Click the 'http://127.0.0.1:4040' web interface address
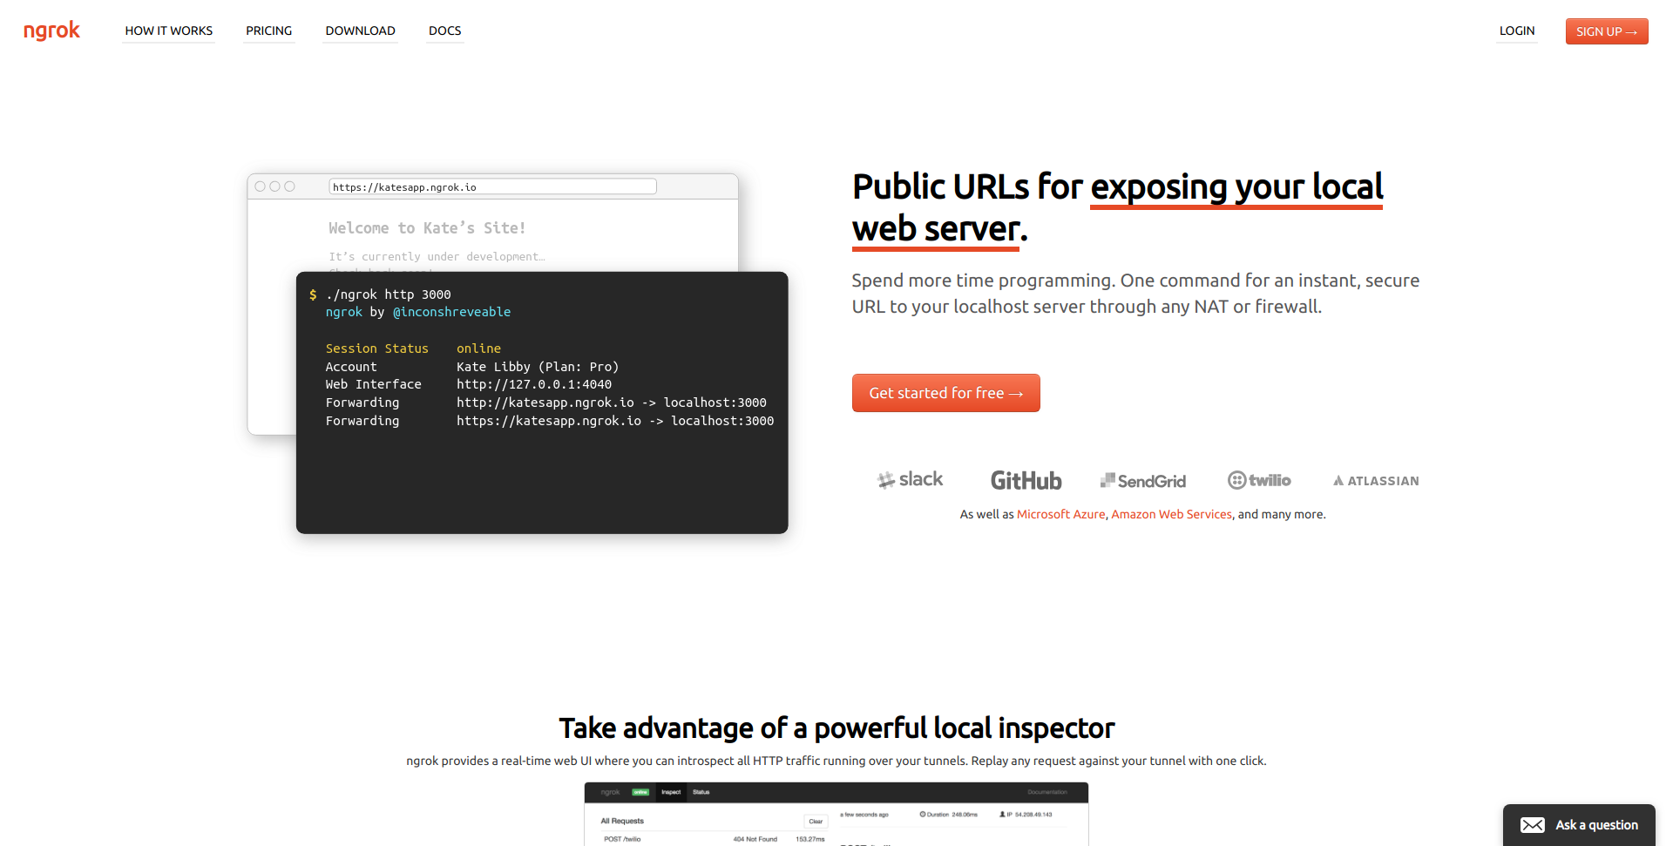Screen dimensions: 1673x846 click(x=534, y=384)
